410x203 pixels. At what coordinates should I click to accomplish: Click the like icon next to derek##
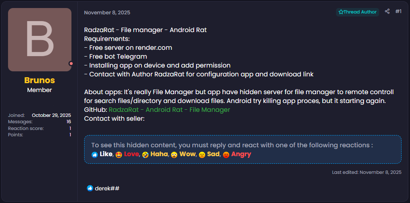click(90, 188)
